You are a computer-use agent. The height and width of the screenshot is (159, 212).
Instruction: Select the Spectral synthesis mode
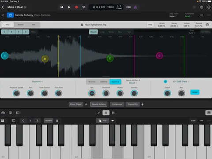pos(115,82)
